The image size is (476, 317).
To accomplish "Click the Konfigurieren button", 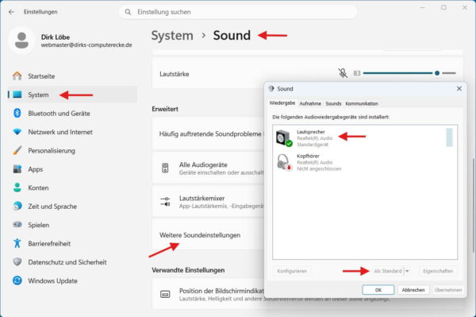I will (292, 271).
